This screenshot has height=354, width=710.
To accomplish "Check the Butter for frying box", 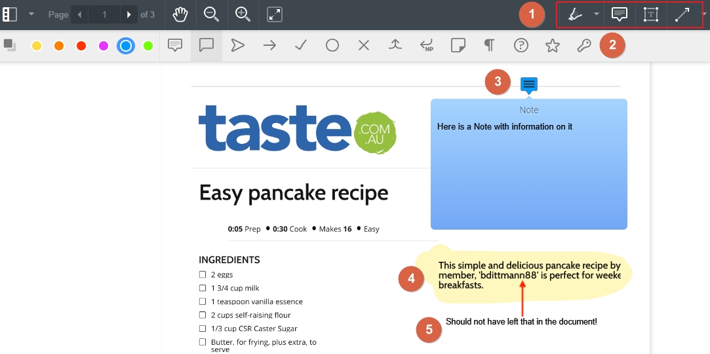I will click(203, 342).
